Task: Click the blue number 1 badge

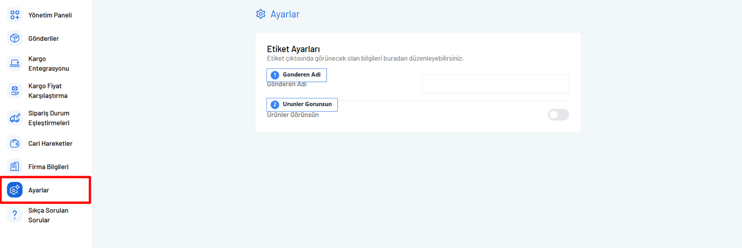Action: (x=275, y=75)
